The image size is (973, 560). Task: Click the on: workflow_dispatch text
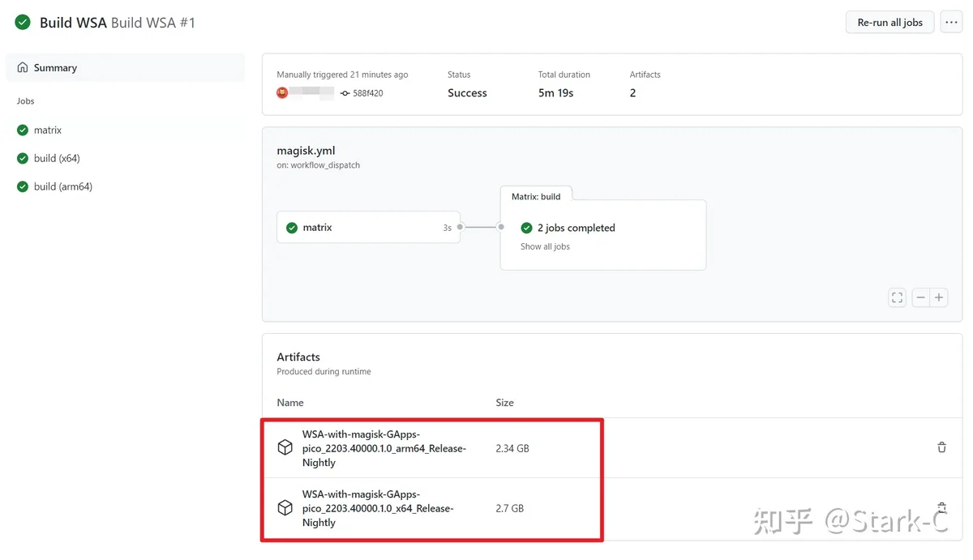pyautogui.click(x=318, y=165)
